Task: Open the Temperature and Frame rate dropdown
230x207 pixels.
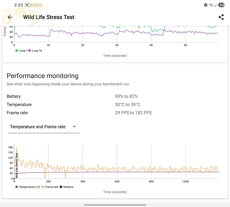Action: pos(43,127)
